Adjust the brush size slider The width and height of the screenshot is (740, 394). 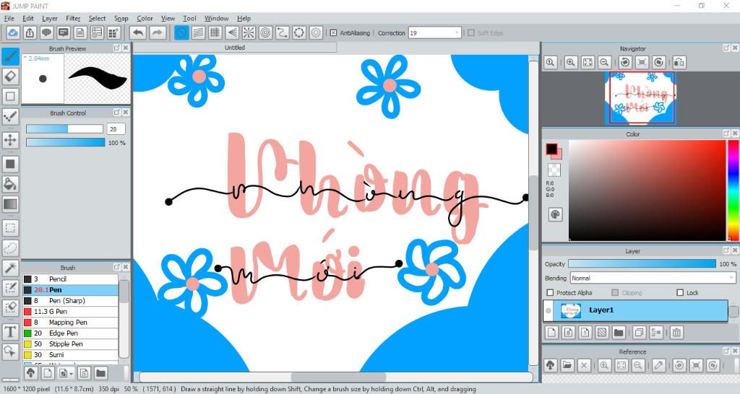click(x=64, y=129)
